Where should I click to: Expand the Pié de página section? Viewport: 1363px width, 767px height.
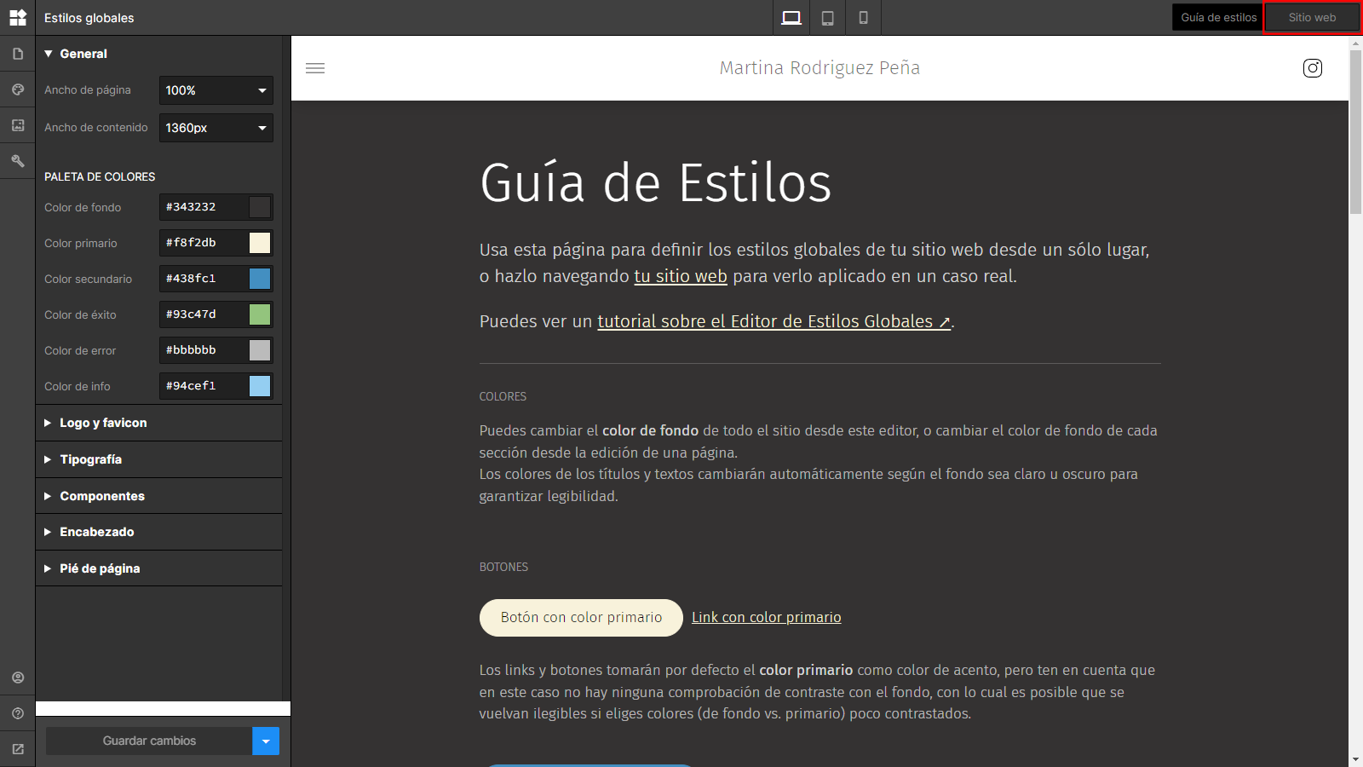[158, 568]
